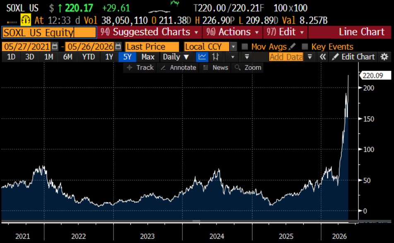Select the 5Y time range
This screenshot has width=394, height=243.
coord(127,57)
